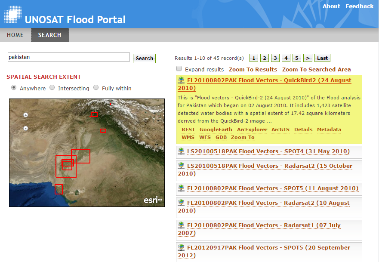Open FL20100802PAK Radarsat1 07 July 2007 result
379x262 pixels.
(259, 229)
